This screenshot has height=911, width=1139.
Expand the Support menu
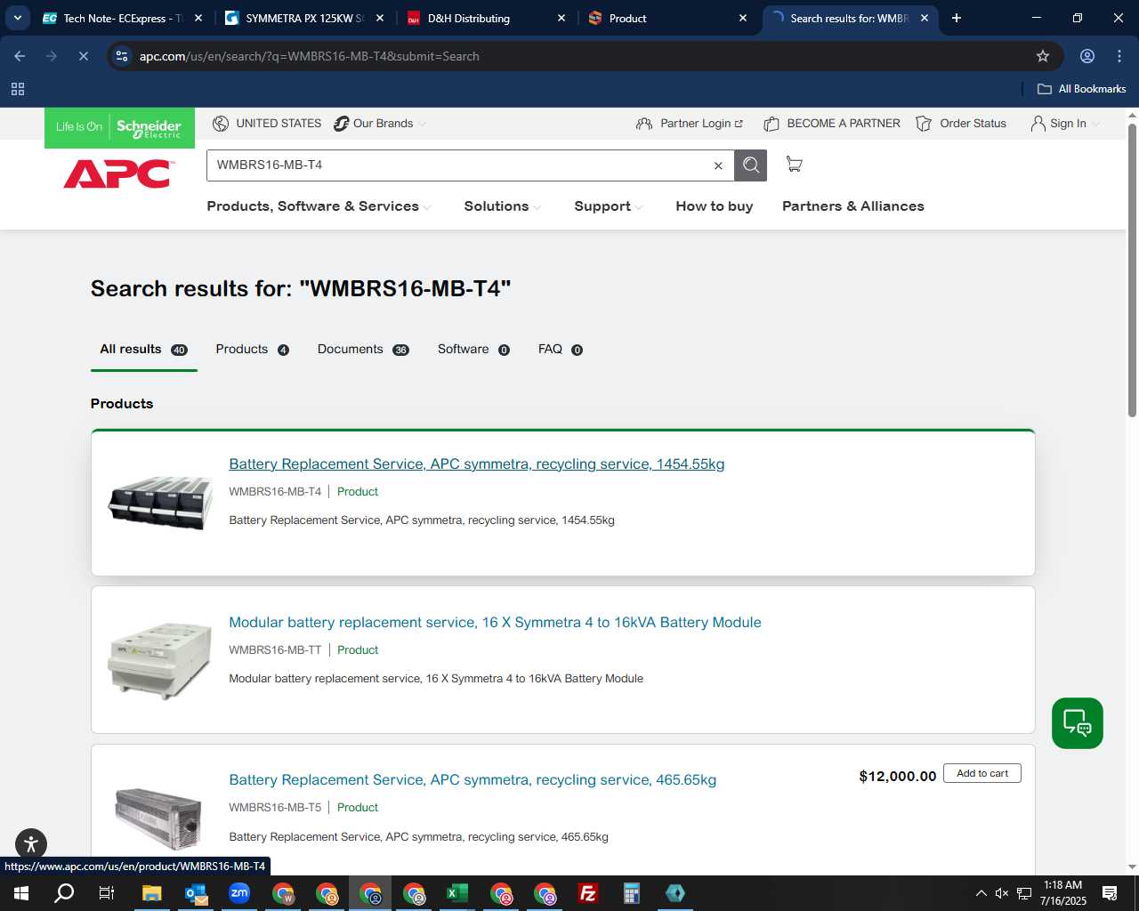(x=609, y=206)
